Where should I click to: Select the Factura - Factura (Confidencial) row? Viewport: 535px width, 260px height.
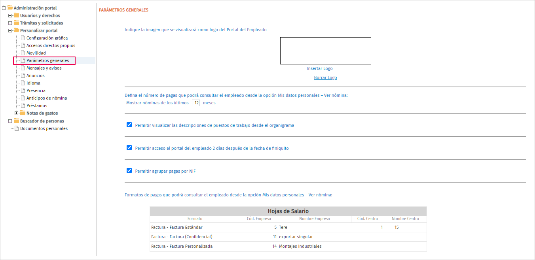[x=288, y=237]
